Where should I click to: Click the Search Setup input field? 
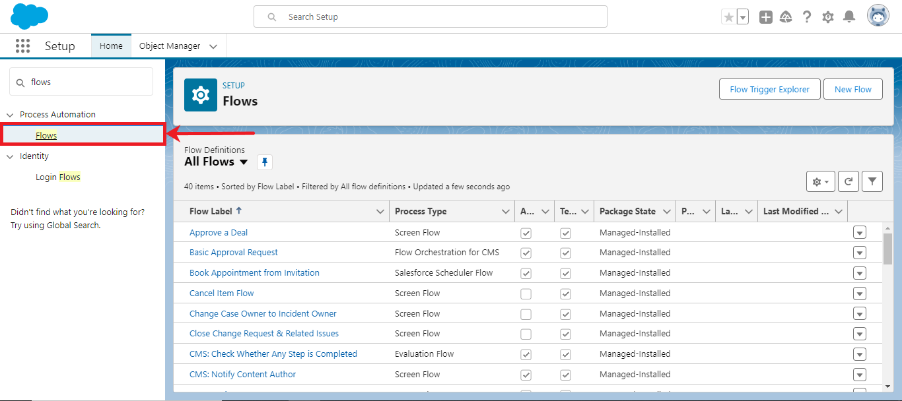(431, 16)
